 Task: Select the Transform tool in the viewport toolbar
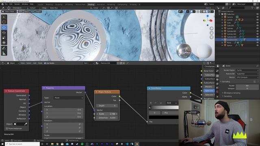tap(4, 43)
